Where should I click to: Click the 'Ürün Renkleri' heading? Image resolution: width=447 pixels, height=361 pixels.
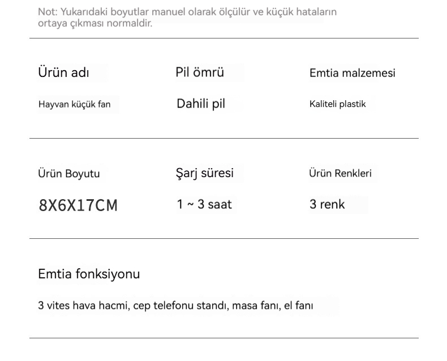340,173
